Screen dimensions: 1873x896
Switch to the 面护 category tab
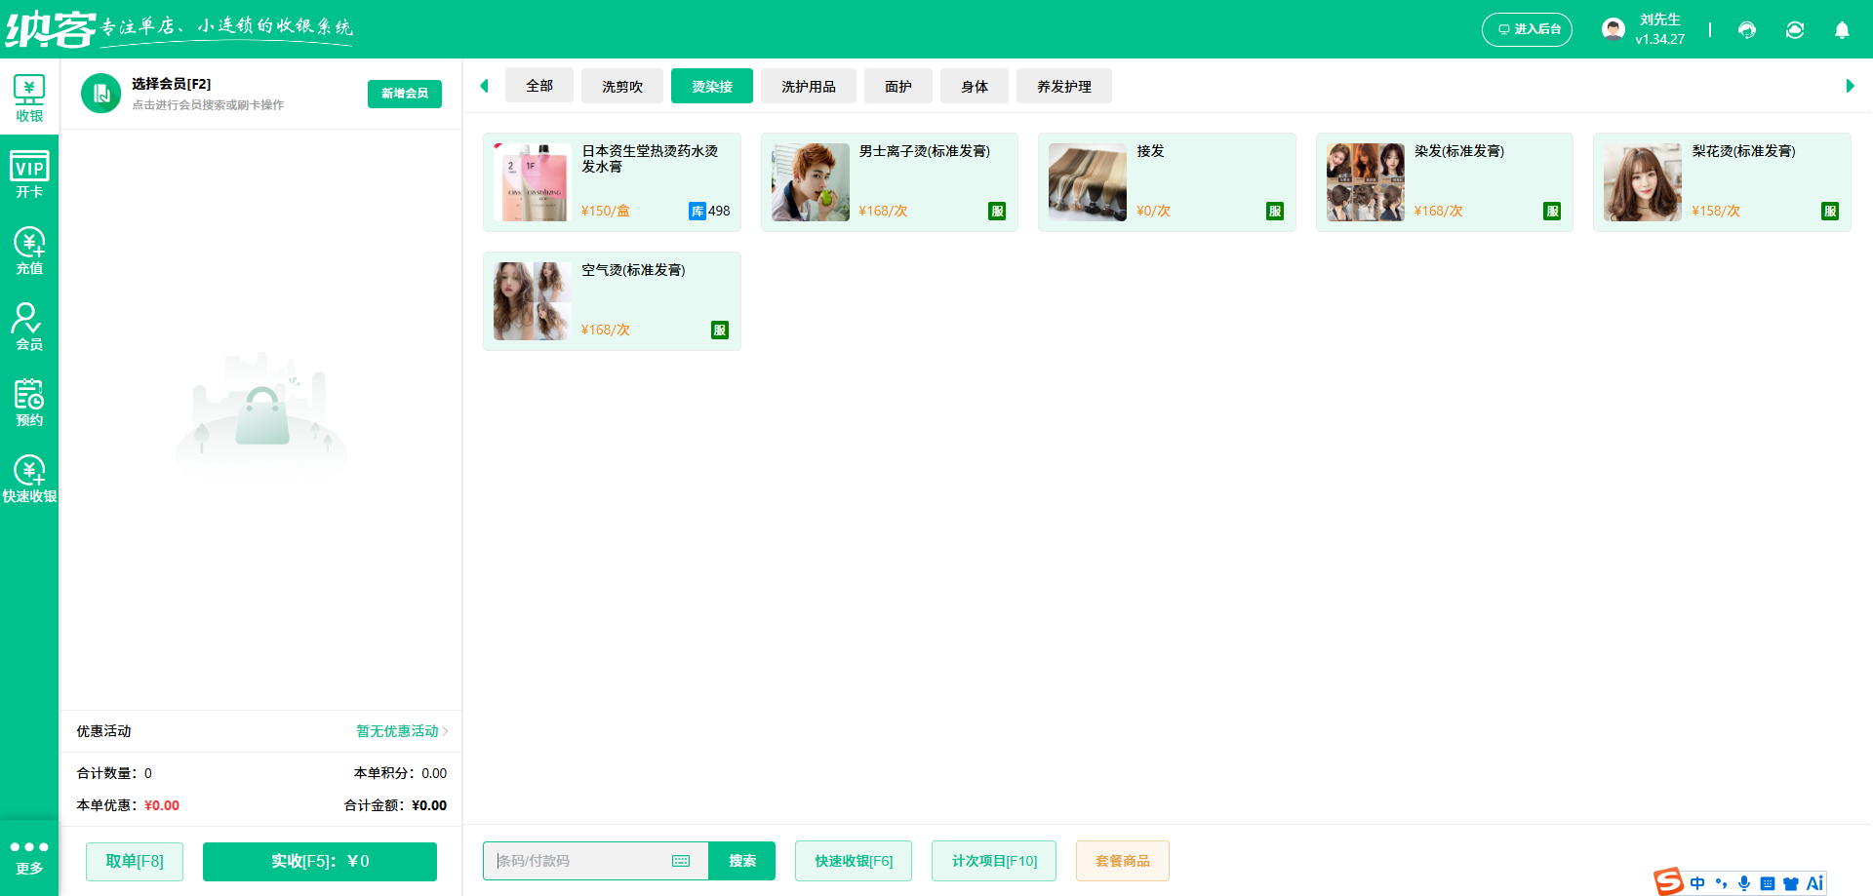897,86
